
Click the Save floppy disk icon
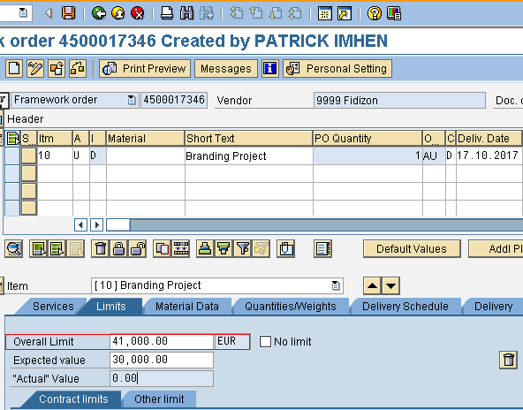click(68, 13)
